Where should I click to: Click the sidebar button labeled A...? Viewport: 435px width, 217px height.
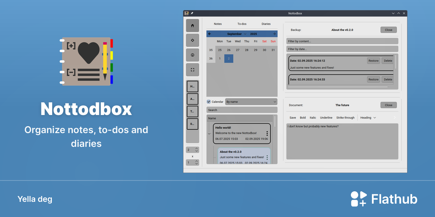click(192, 99)
